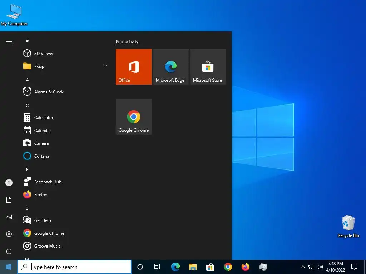Expand the Start menu hamburger button
This screenshot has width=366, height=274.
[x=9, y=41]
